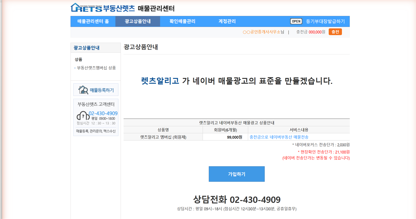The height and width of the screenshot is (219, 416).
Task: Click the headset icon in 고객센터 box
Action: (83, 115)
